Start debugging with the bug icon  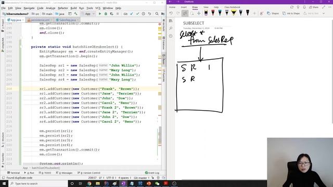[x=106, y=14]
